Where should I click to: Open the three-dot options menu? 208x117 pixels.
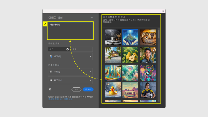pos(92,18)
